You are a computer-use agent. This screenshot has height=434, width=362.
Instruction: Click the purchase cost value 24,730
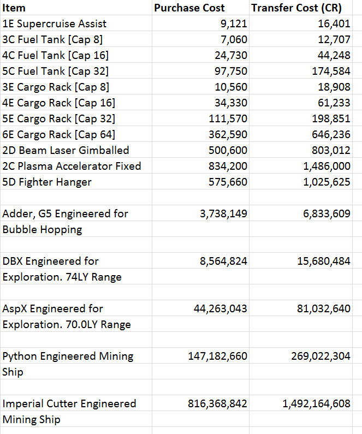[x=230, y=55]
